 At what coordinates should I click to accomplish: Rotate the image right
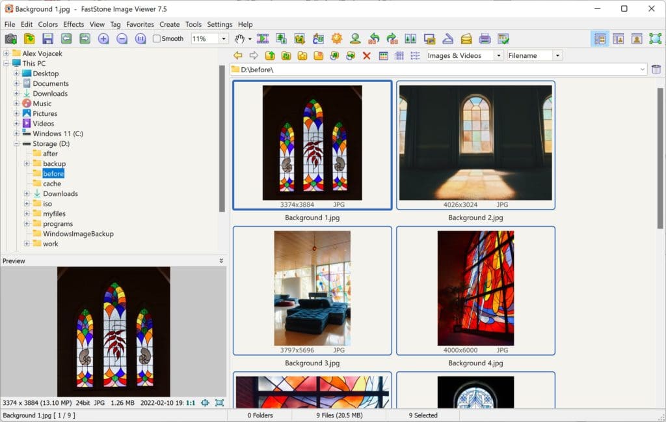click(392, 38)
